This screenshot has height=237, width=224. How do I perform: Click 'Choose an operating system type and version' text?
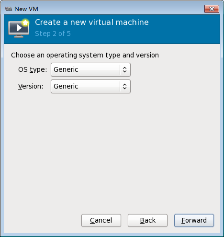pyautogui.click(x=85, y=55)
